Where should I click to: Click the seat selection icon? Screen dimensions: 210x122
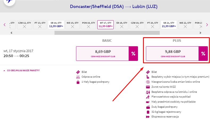148,77
